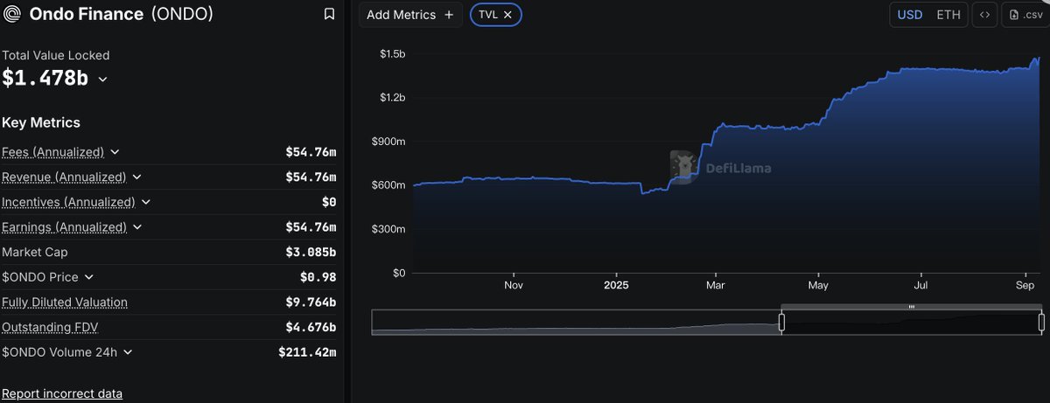Click the Market Cap label
1050x403 pixels.
tap(35, 252)
